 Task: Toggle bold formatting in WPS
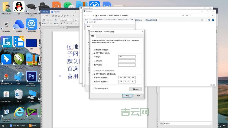tap(61, 23)
